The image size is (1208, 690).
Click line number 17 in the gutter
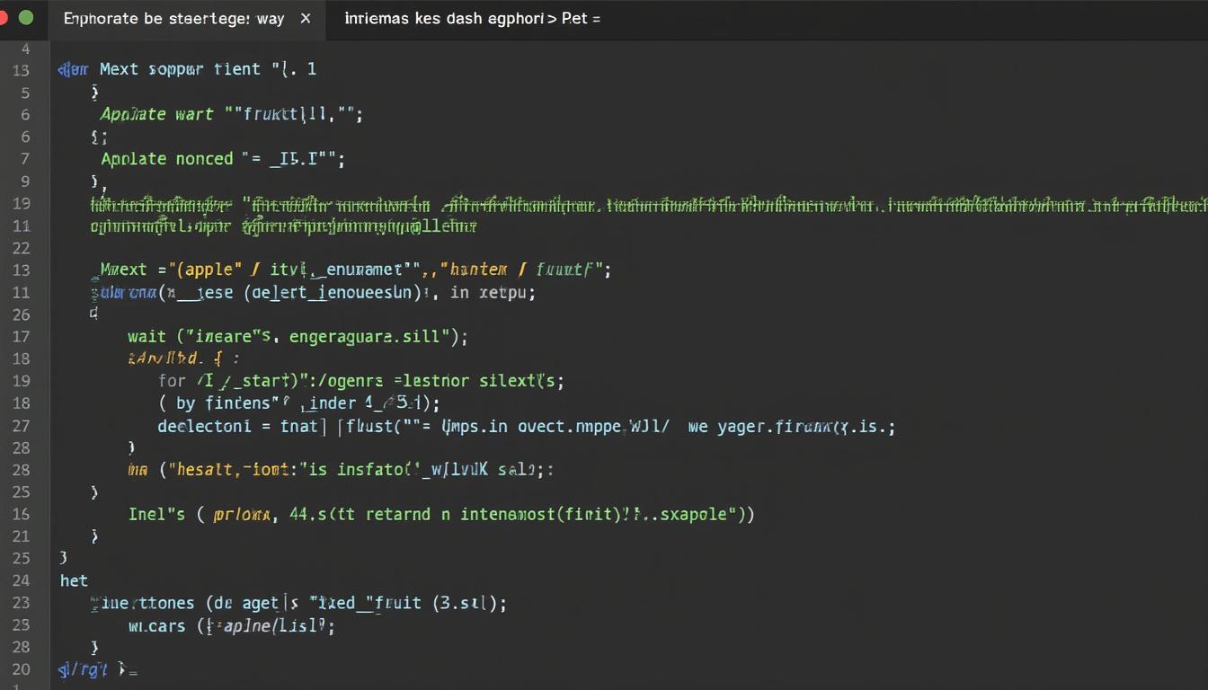tap(22, 336)
